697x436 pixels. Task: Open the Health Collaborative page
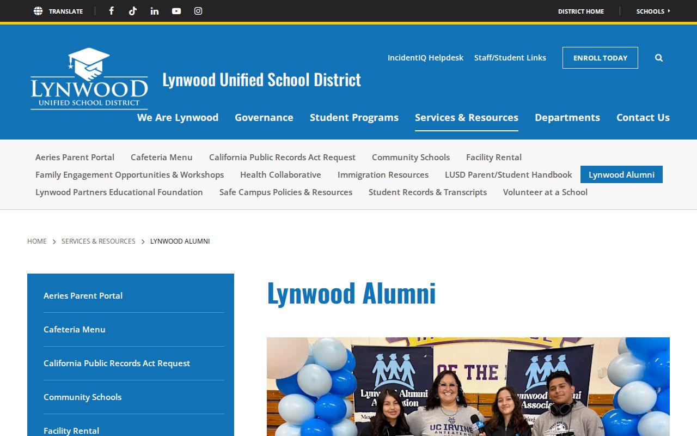click(280, 174)
